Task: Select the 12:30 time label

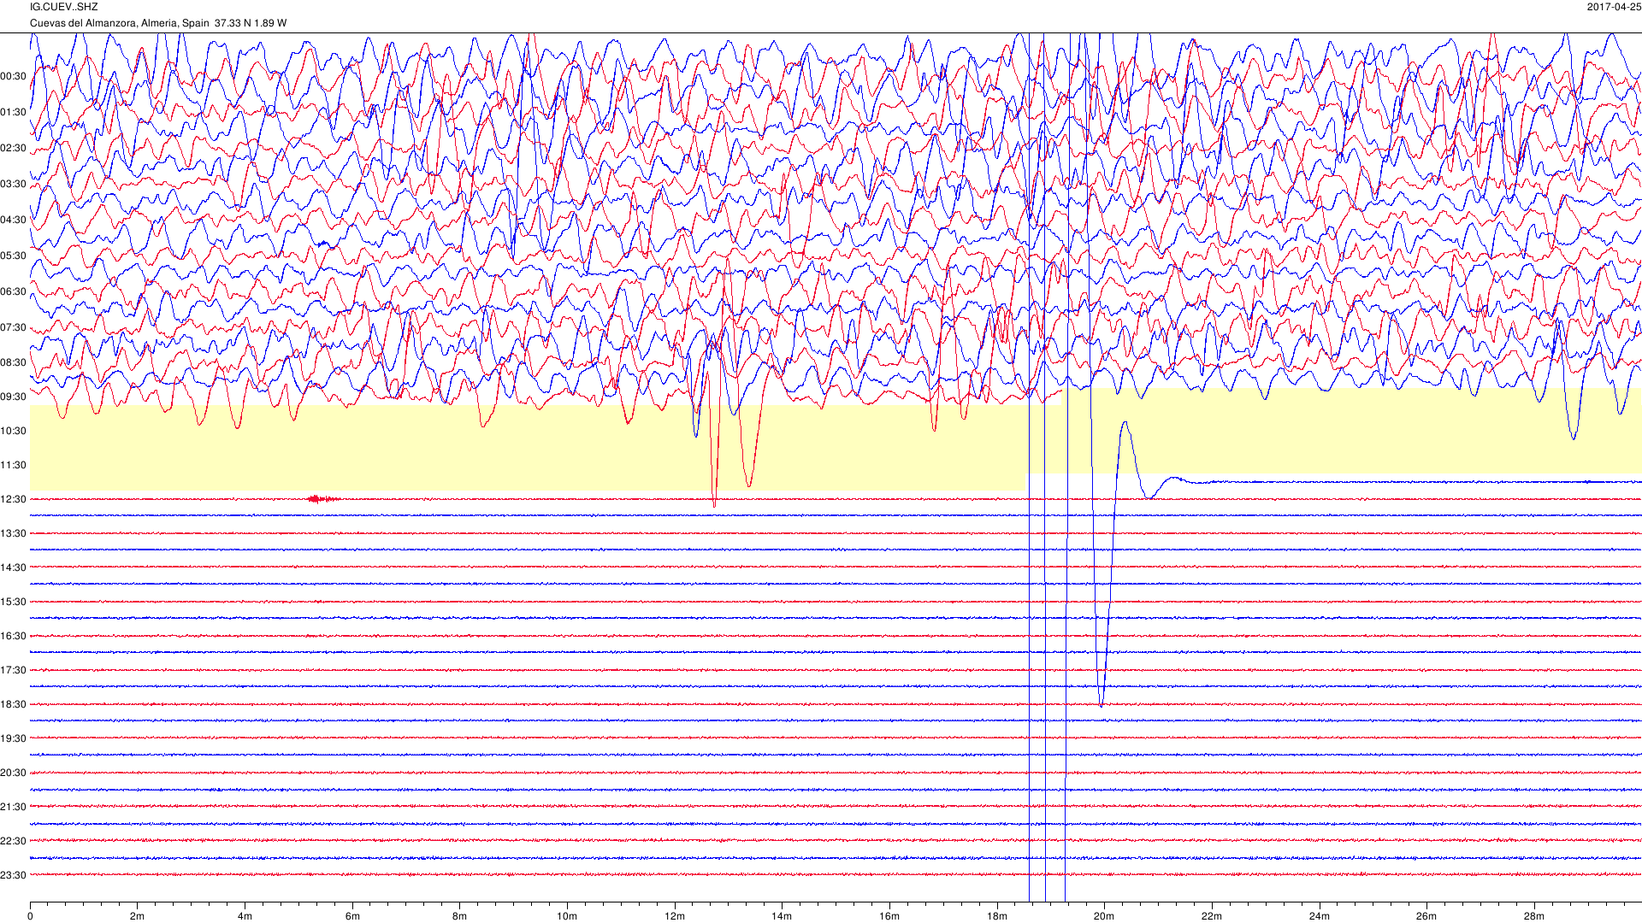Action: coord(13,500)
